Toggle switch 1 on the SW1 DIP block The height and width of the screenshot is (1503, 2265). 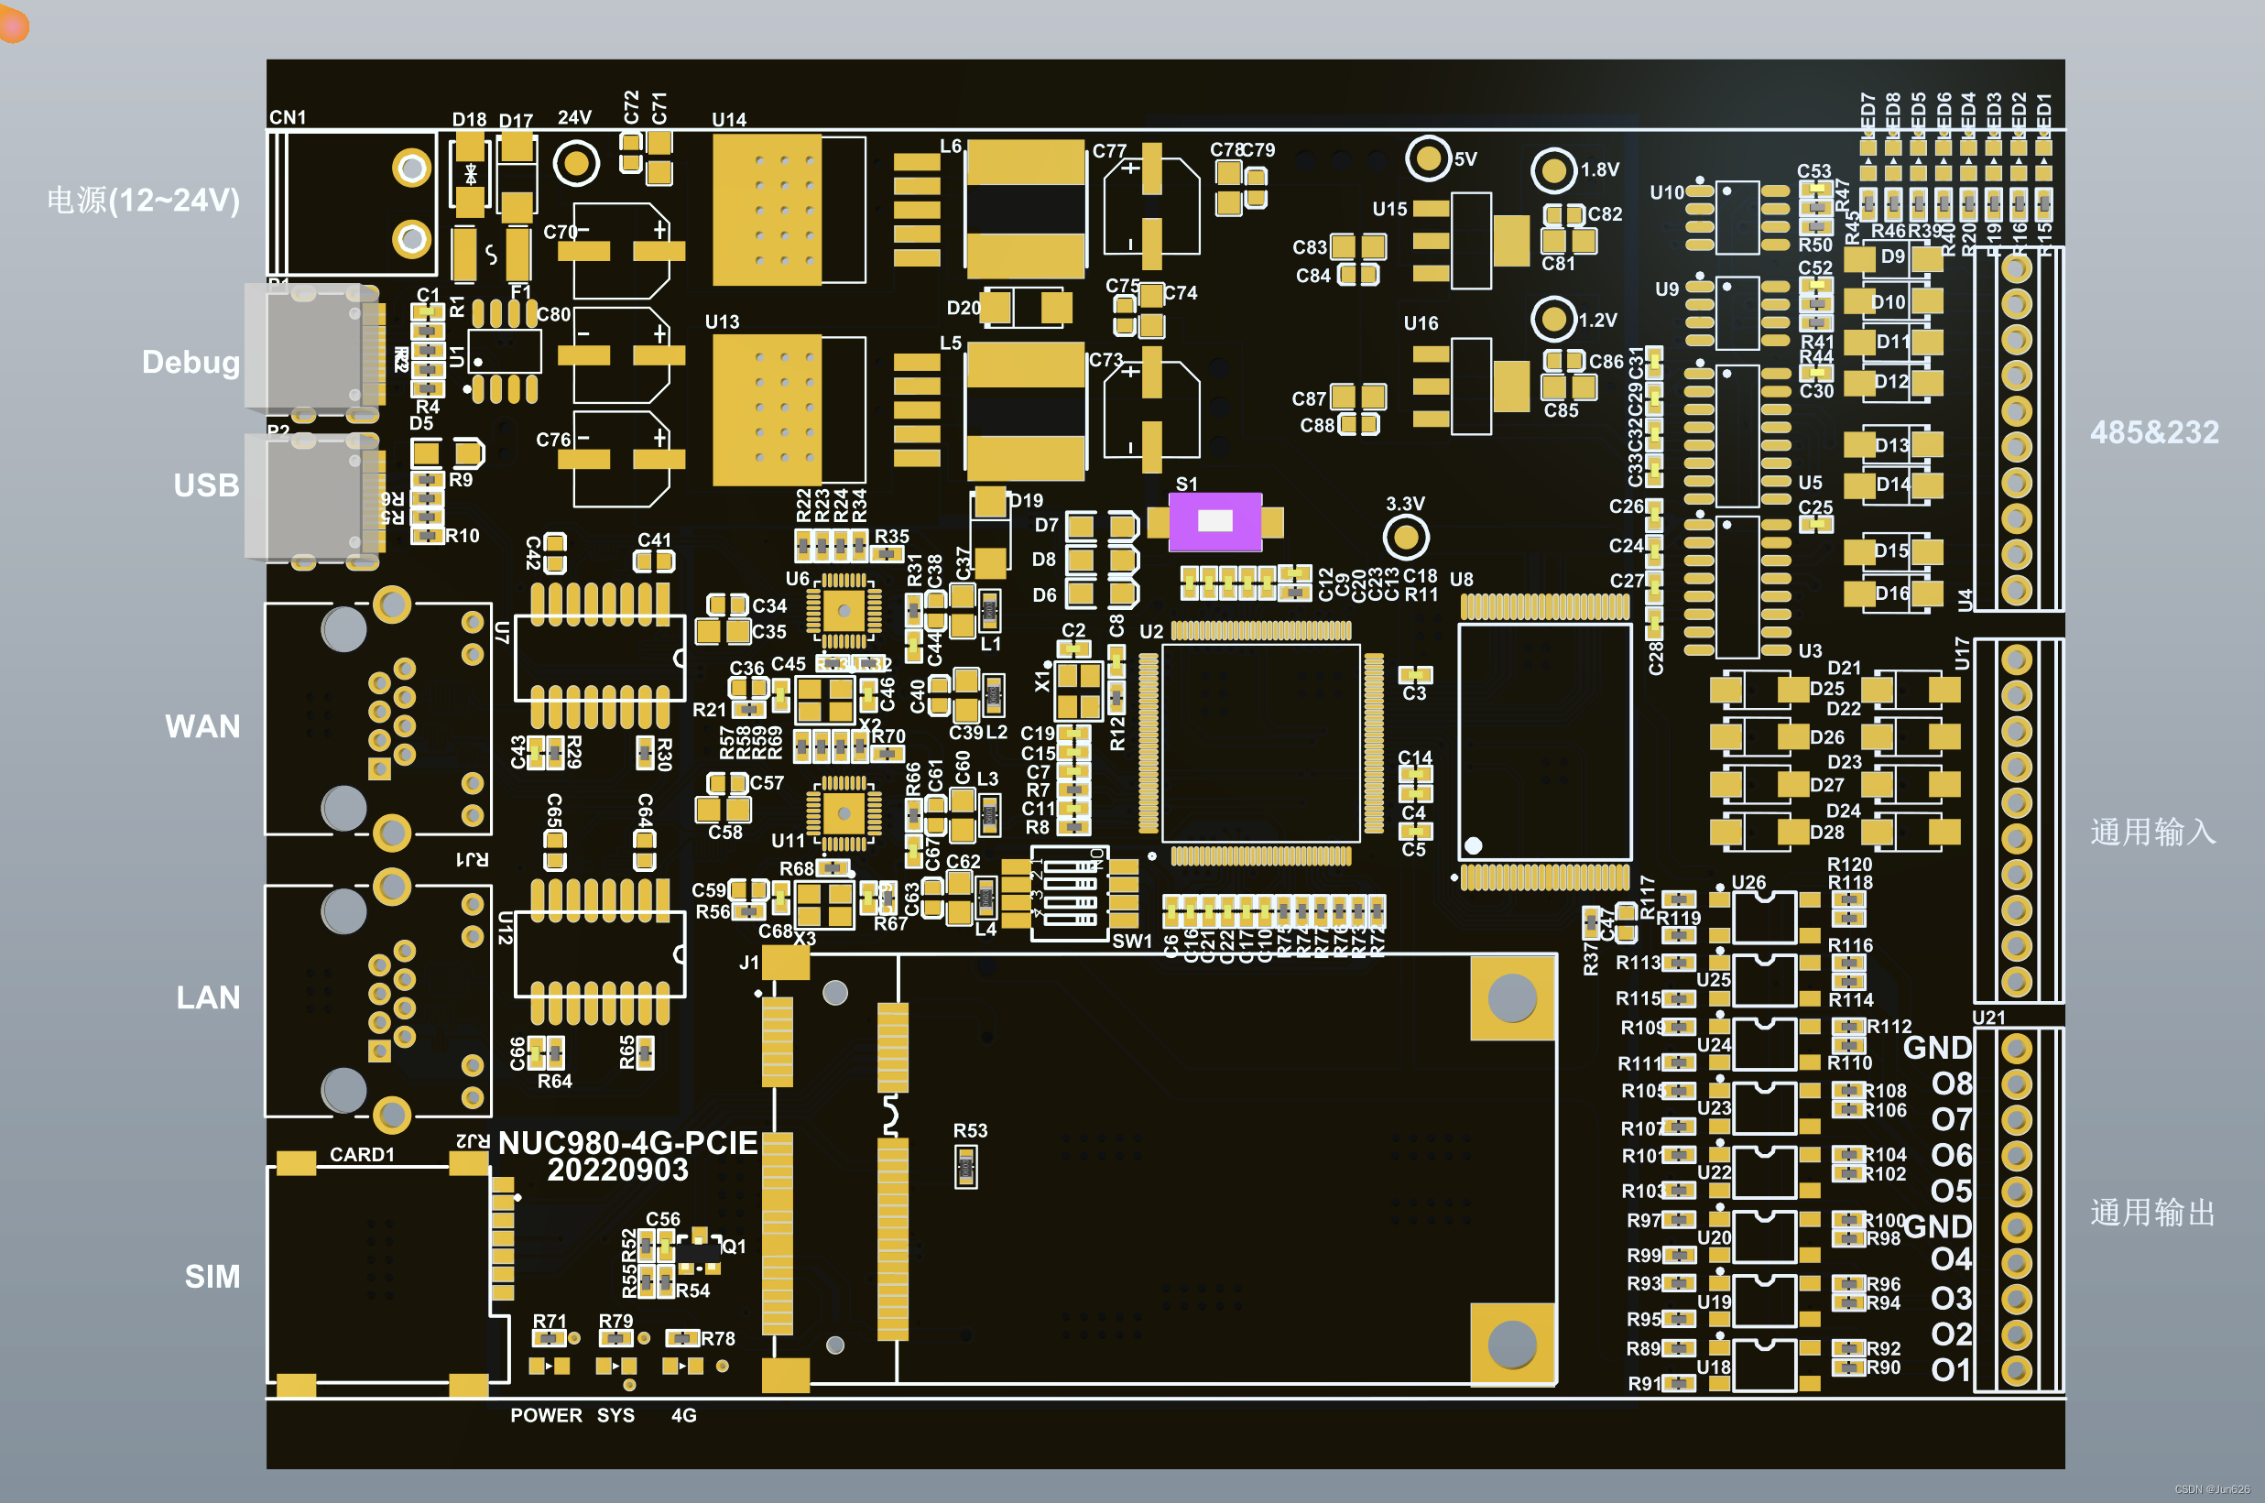pyautogui.click(x=1072, y=866)
